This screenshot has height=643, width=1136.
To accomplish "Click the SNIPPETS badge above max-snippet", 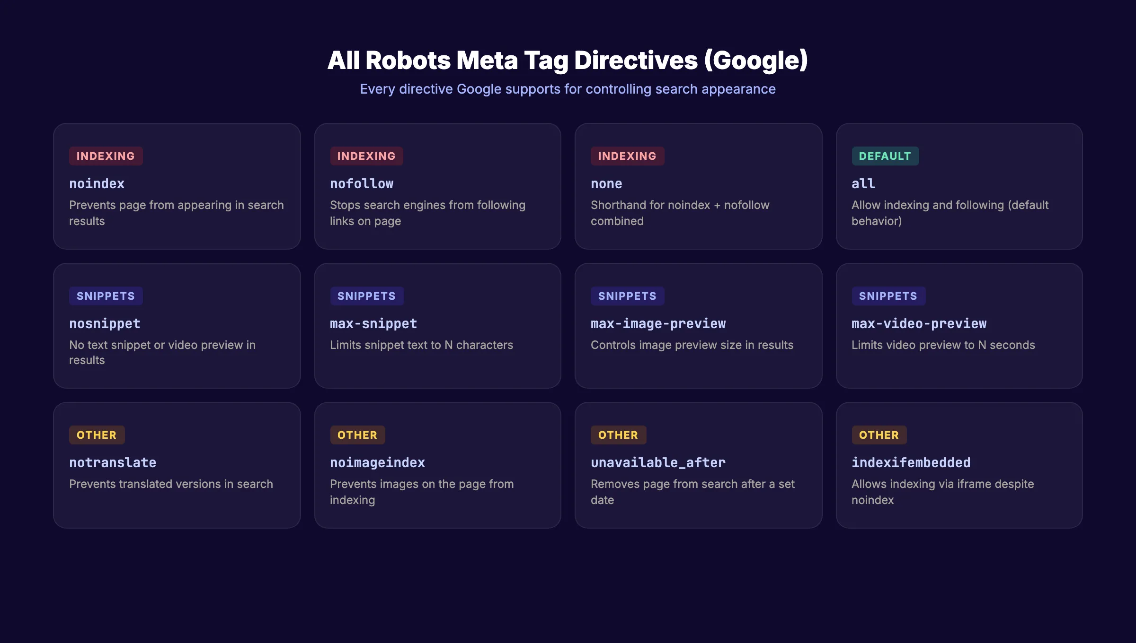I will [x=366, y=296].
